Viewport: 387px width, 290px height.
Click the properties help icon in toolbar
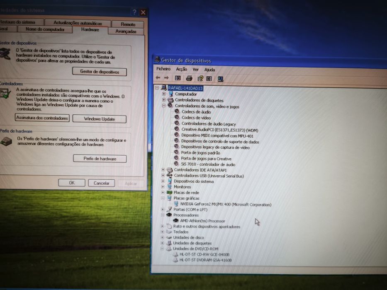tap(200, 78)
